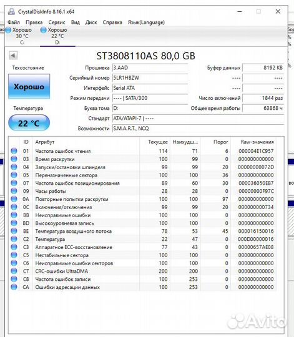Click the Буква тома field D:
This screenshot has width=294, height=337.
pos(150,108)
